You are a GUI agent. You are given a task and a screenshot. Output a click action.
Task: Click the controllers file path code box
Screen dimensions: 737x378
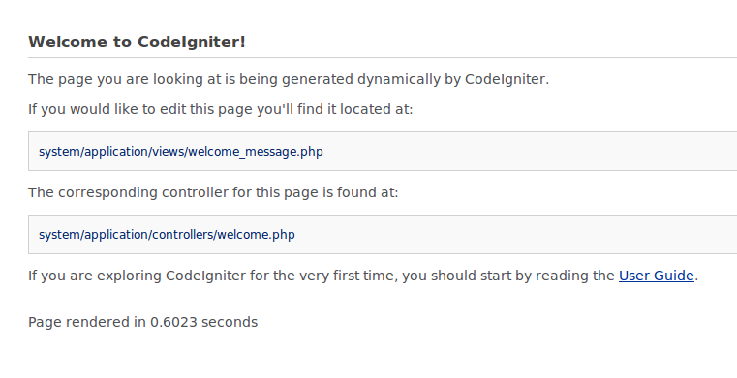(x=383, y=235)
